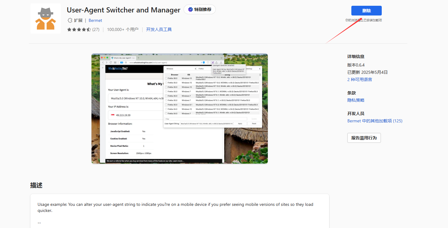
Task: Select the first Firefox 54.0 Windows 10 radio button
Action: pyautogui.click(x=166, y=109)
